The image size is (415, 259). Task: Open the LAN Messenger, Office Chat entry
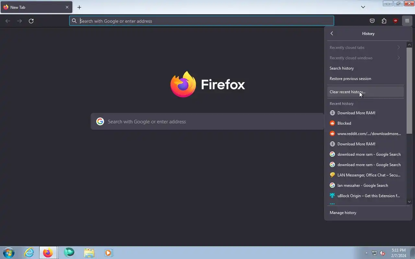pyautogui.click(x=365, y=175)
